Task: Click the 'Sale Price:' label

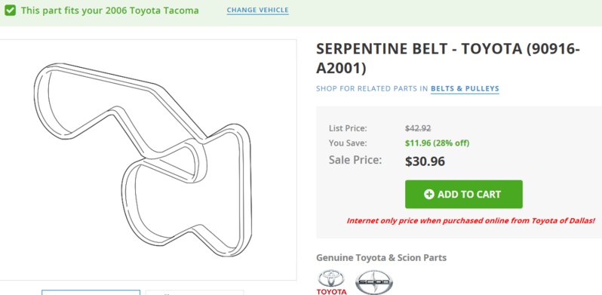Action: click(x=355, y=160)
